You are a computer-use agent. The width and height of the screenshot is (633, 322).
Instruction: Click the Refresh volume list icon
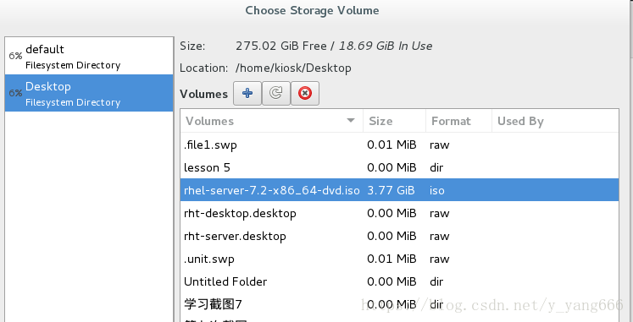(276, 93)
